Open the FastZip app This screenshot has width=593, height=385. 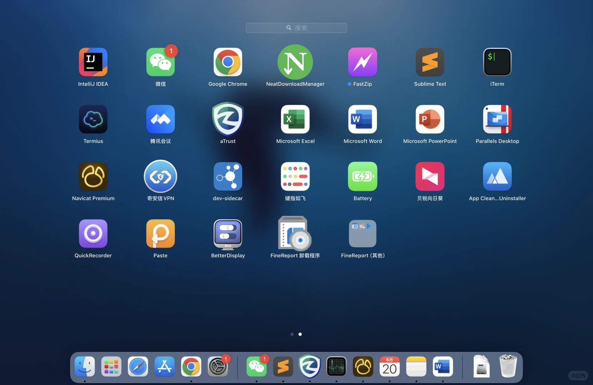[363, 62]
